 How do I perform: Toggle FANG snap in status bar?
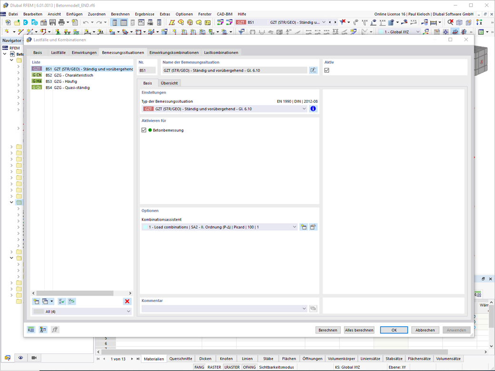coord(199,367)
